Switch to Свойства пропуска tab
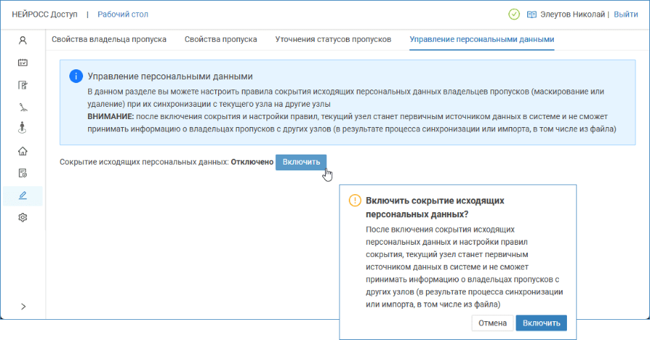 (220, 40)
